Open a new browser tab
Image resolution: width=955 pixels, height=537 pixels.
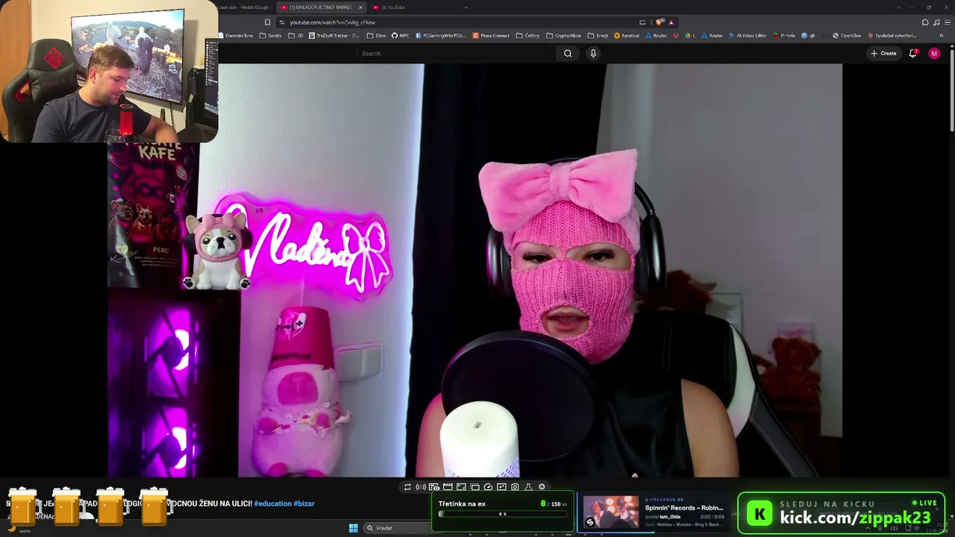click(466, 7)
